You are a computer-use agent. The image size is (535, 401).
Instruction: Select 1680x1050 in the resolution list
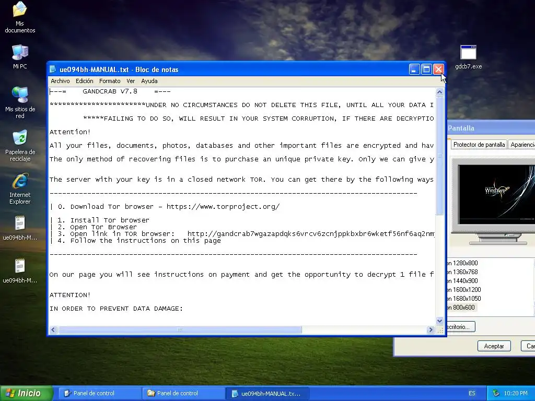click(464, 298)
